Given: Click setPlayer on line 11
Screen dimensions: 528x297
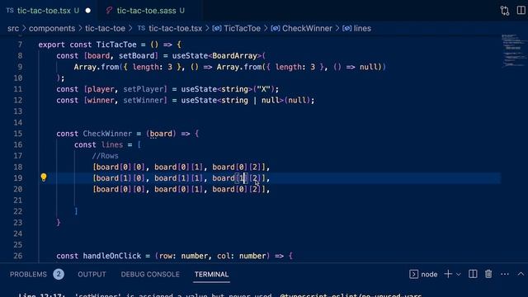Looking at the screenshot, I should coord(143,89).
